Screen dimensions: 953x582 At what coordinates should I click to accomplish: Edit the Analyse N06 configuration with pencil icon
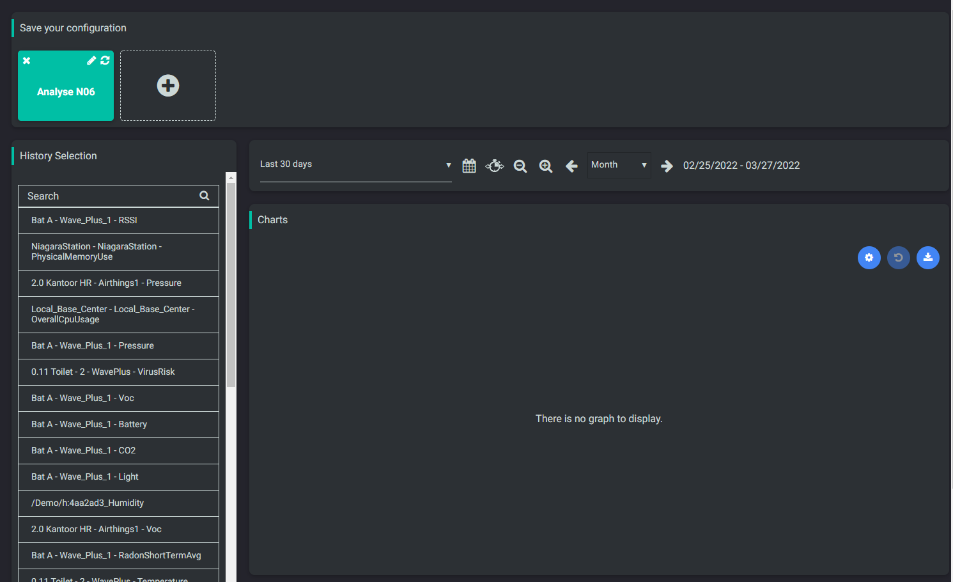point(91,60)
